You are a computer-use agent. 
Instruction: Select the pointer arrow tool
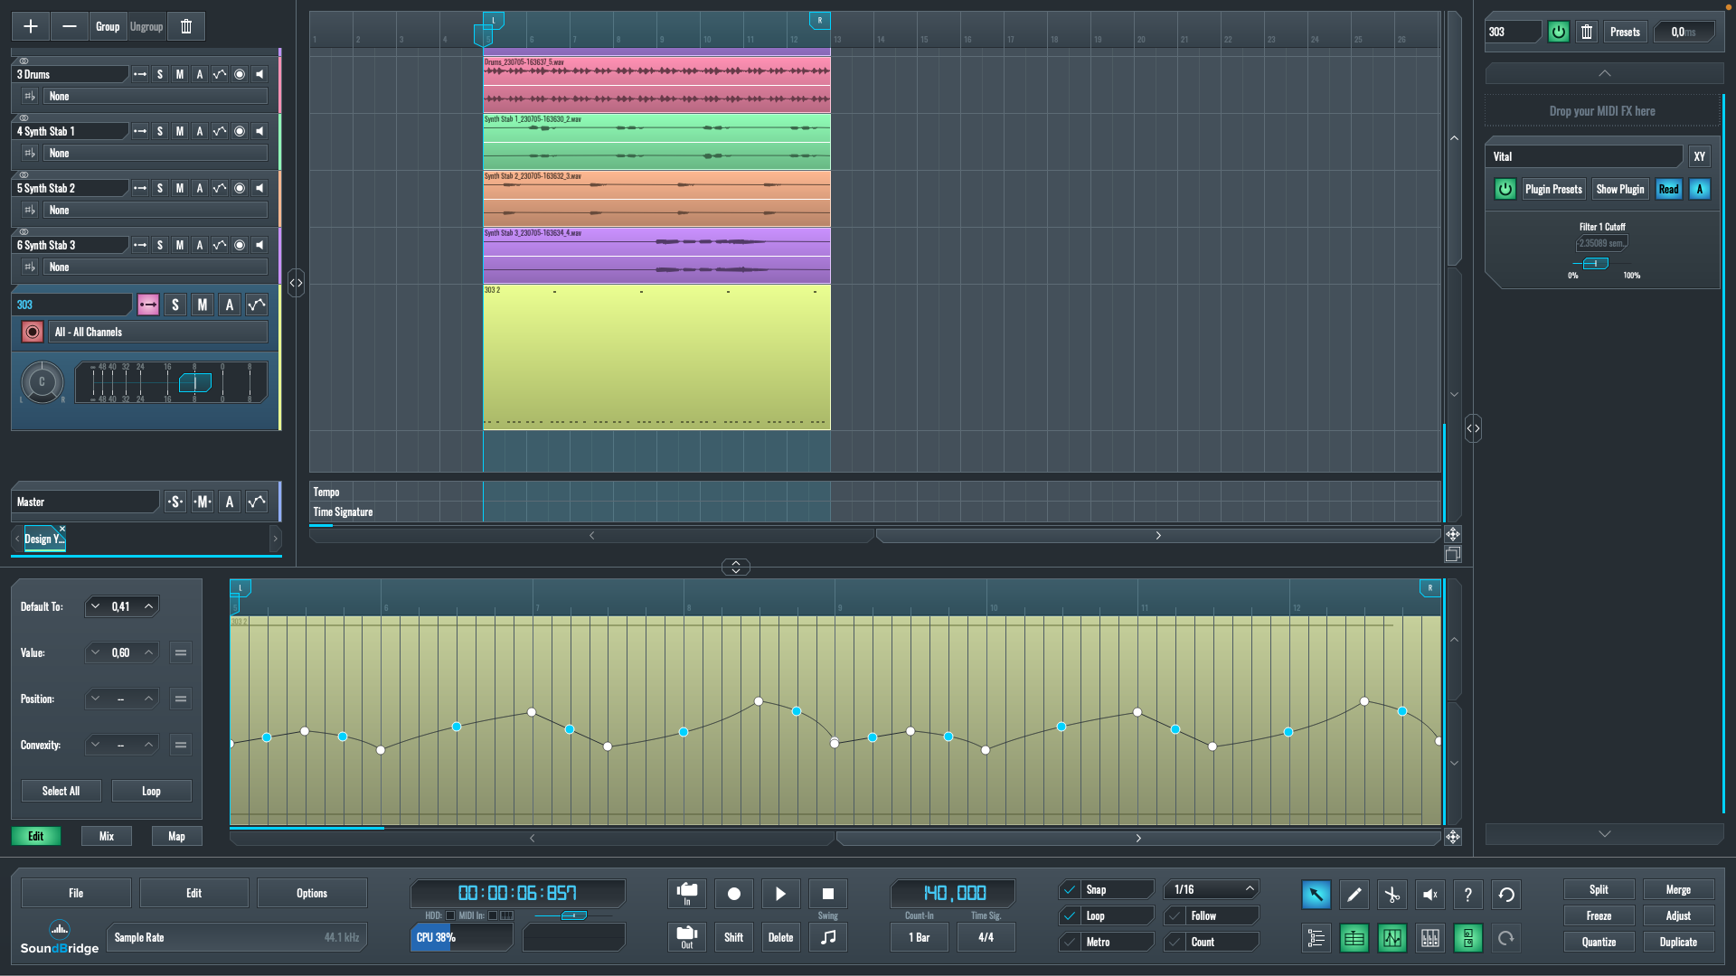[x=1316, y=895]
